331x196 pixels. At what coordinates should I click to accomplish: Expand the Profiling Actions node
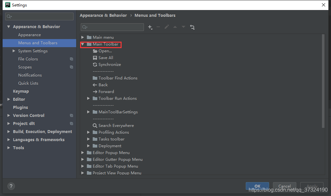click(x=89, y=132)
